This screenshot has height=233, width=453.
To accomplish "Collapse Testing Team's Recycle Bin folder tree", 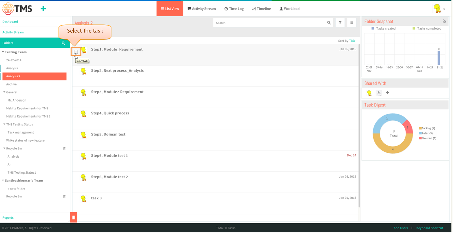I will pos(4,148).
